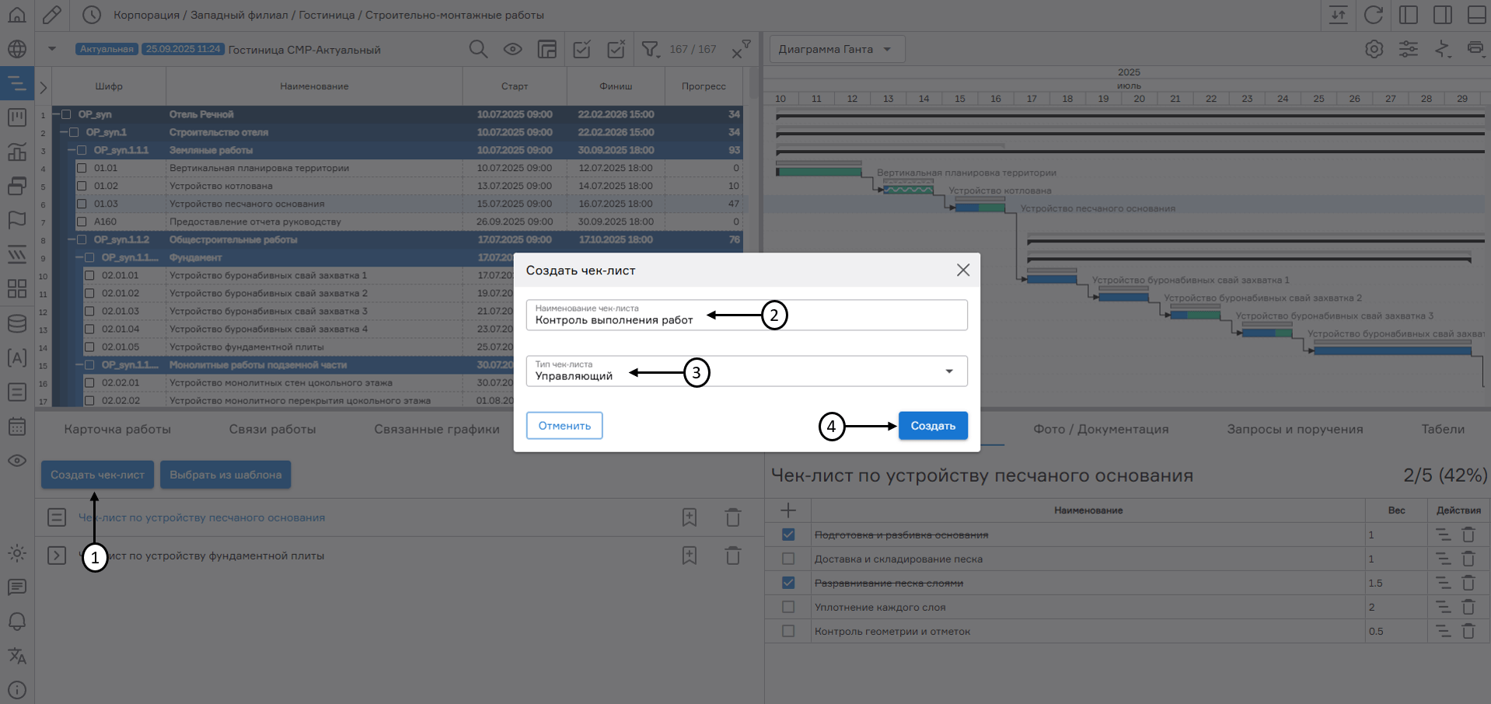Open the Фото / Документация tab

[1100, 429]
